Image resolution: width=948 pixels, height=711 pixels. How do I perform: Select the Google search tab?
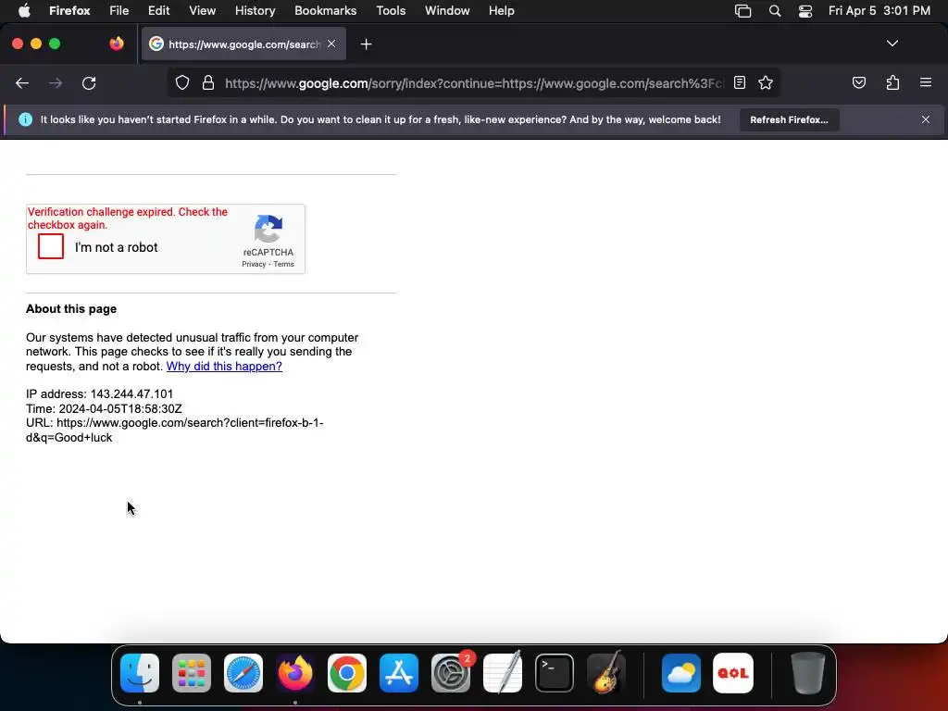tap(243, 44)
